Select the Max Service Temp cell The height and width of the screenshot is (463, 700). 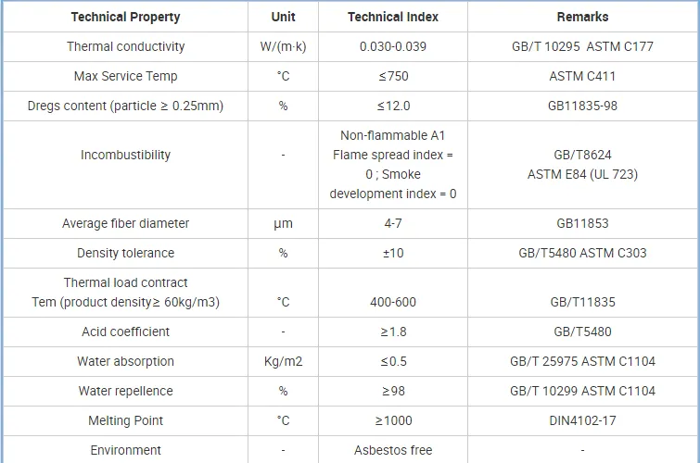pyautogui.click(x=125, y=76)
